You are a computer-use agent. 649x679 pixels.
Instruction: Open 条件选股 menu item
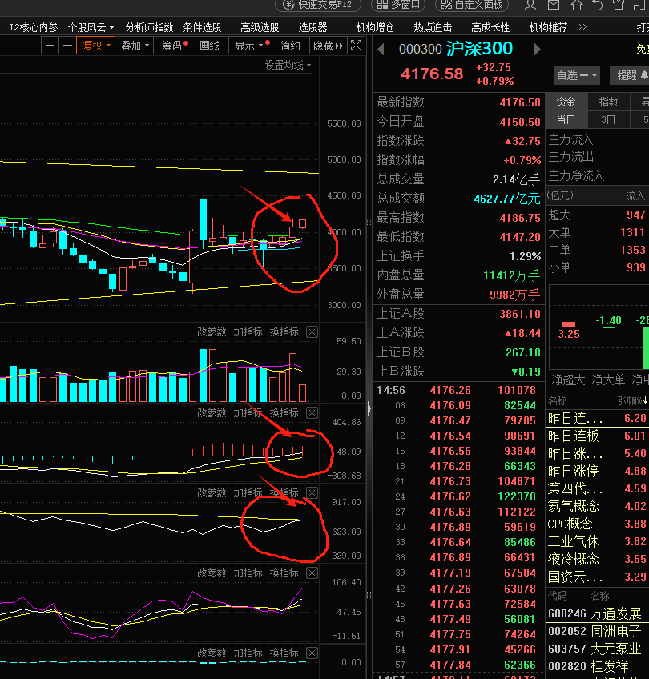point(202,28)
